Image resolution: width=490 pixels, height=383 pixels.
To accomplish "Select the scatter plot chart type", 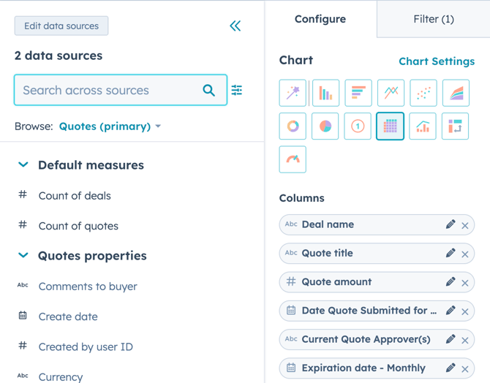I will point(423,93).
